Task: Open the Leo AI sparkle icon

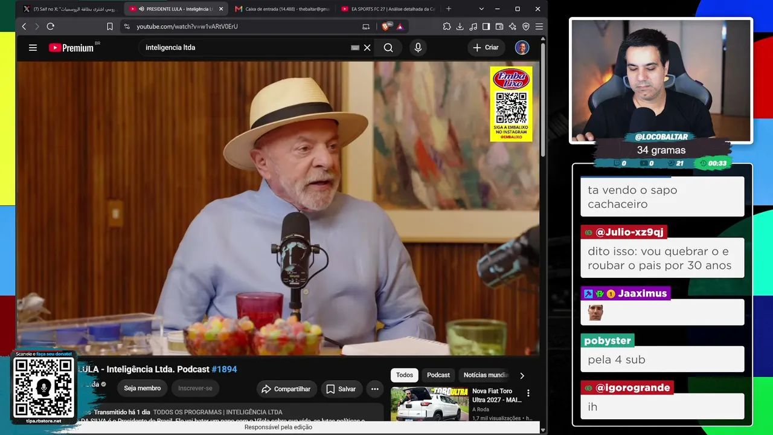Action: [x=513, y=27]
